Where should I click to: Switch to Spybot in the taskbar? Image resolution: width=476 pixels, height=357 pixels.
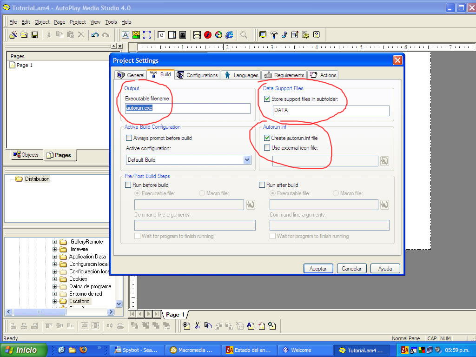(x=137, y=350)
